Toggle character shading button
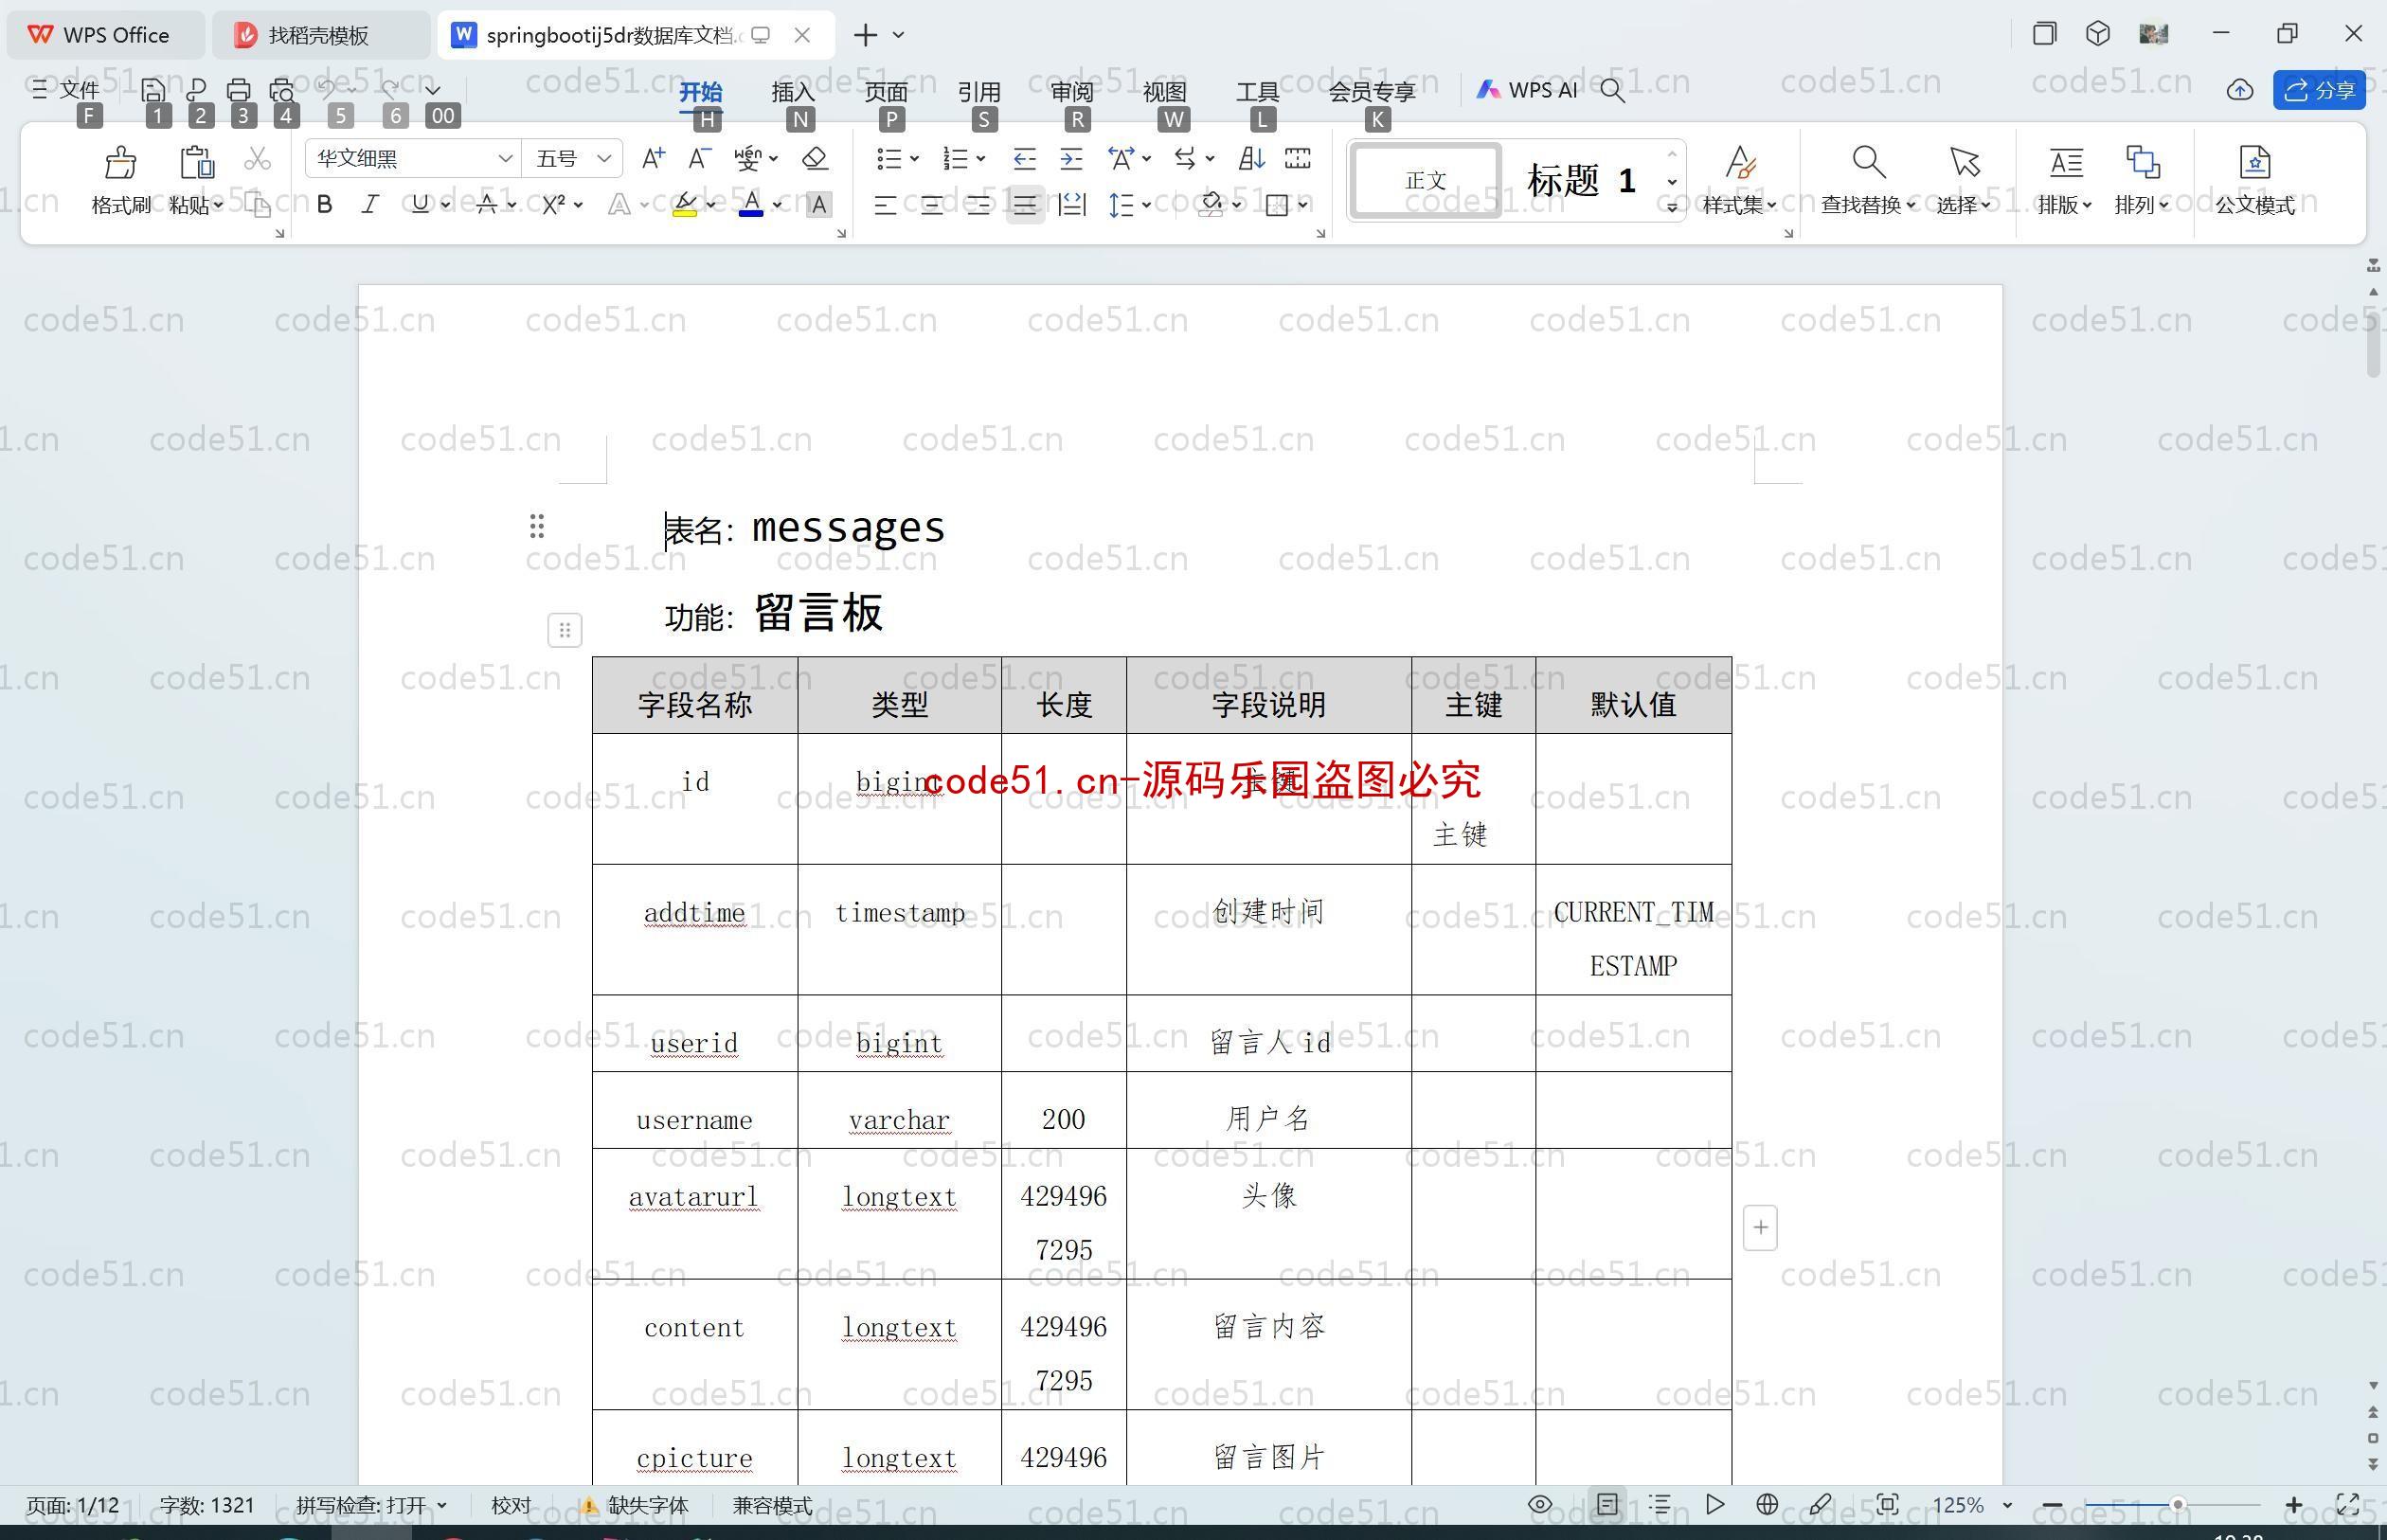Screen dimensions: 2387x1540 pos(819,205)
